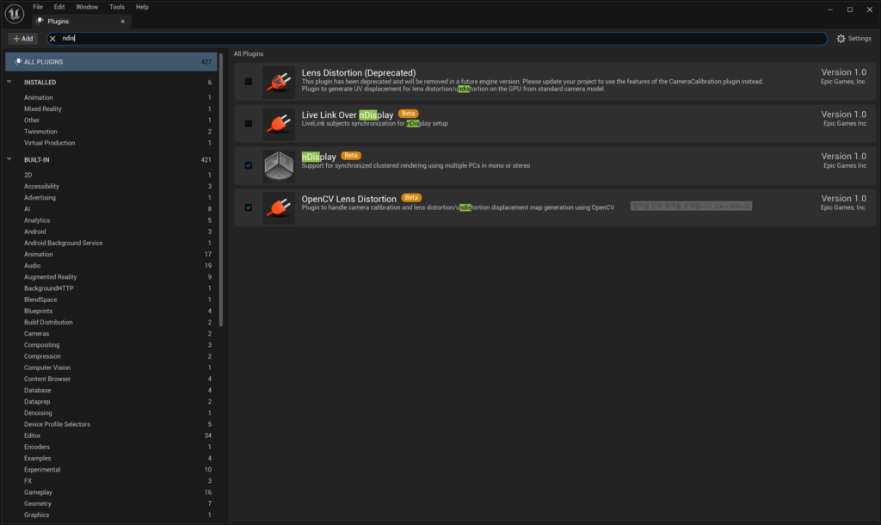Click the Beta badge on OpenCV Lens Distortion

(411, 198)
